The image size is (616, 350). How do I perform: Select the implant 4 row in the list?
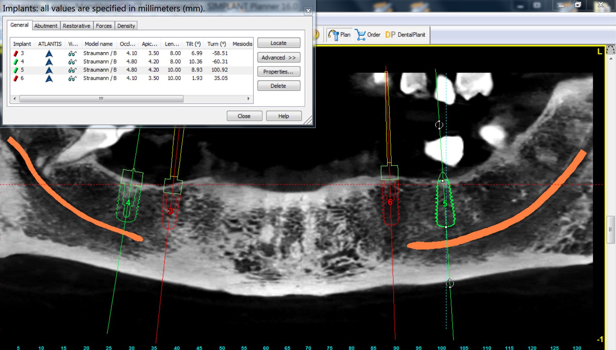coord(130,61)
